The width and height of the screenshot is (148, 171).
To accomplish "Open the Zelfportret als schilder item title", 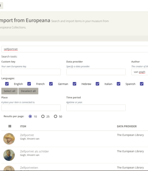I will tap(35, 151).
